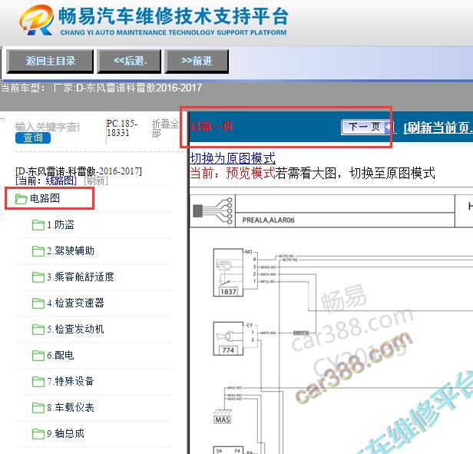Click the D-东风雷诺-科雷傲-2016-2017 heading
This screenshot has height=454, width=473.
[x=78, y=171]
